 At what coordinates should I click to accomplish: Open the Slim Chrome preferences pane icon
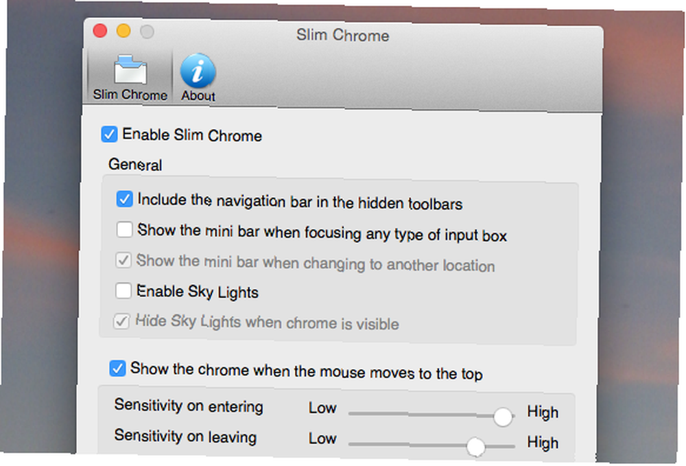pos(130,69)
